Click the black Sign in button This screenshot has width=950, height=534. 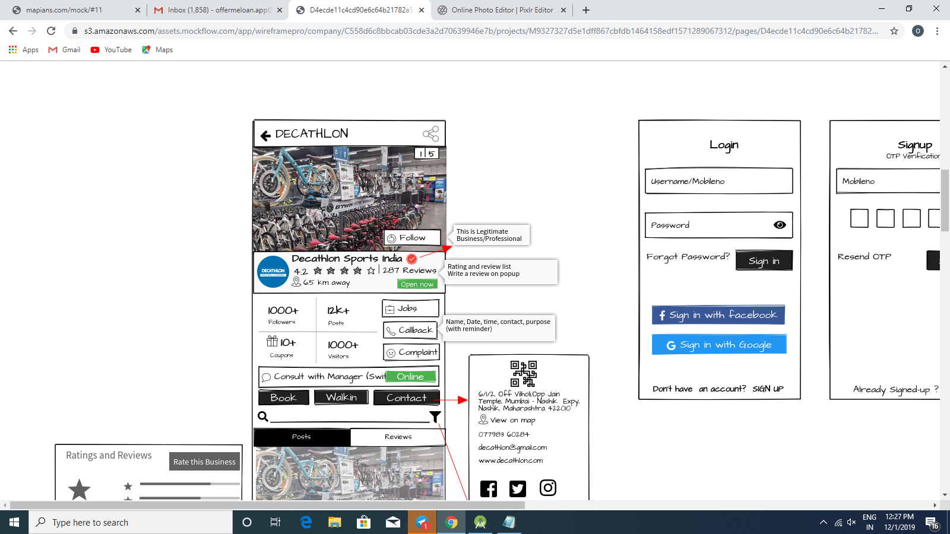click(764, 260)
